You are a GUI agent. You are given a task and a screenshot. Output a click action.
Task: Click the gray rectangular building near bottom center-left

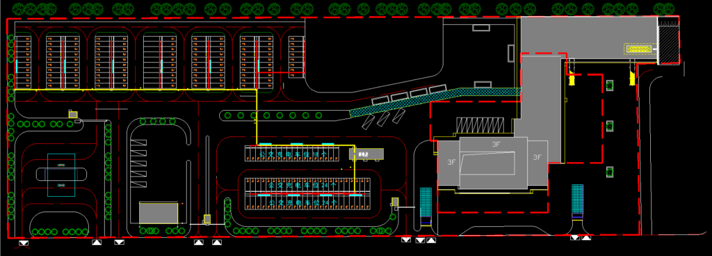coord(158,214)
